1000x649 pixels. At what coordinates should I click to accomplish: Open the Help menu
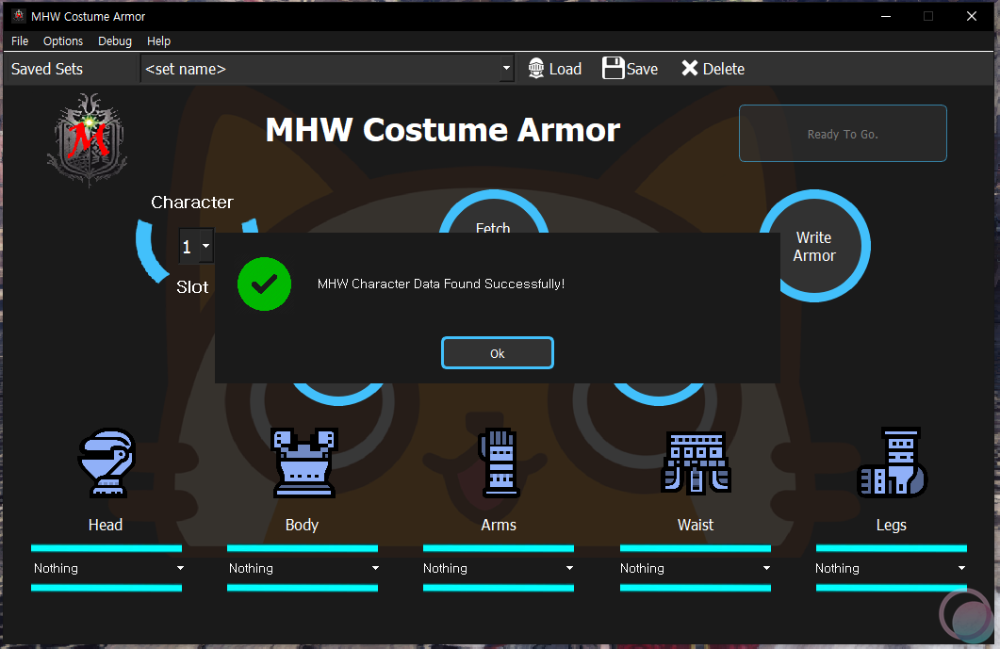click(158, 41)
